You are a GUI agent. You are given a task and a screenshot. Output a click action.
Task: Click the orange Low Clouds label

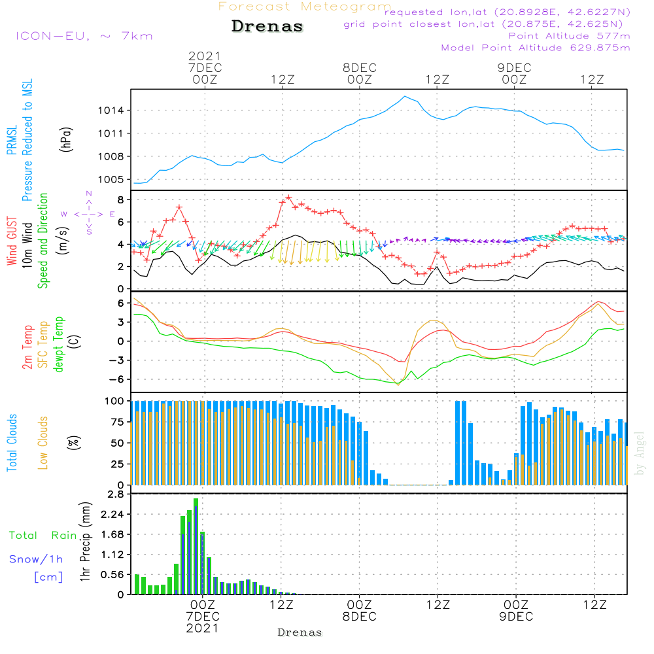(43, 442)
